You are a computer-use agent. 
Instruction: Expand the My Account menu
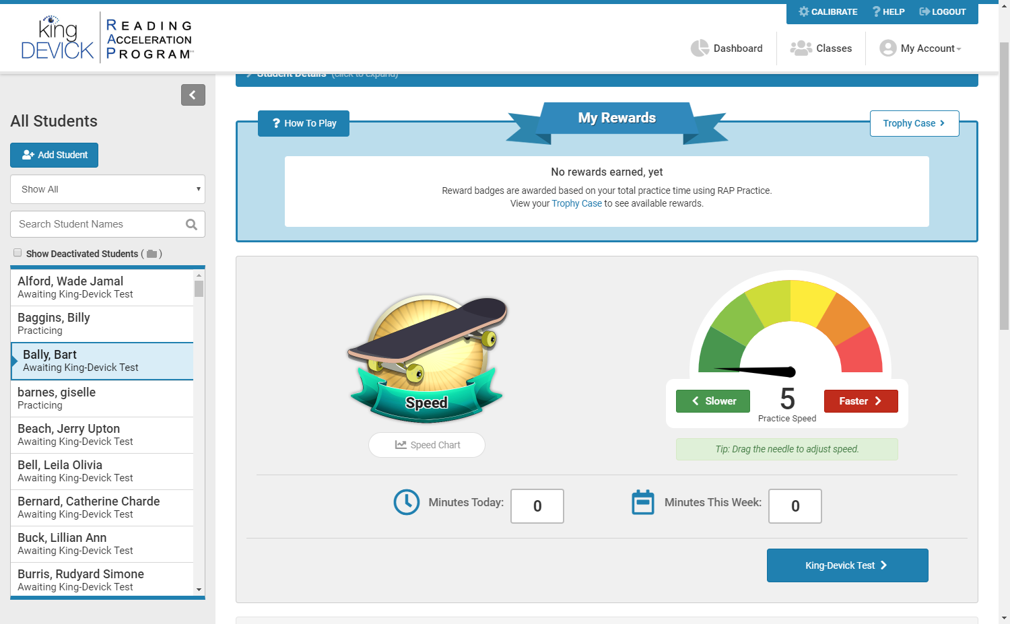coord(920,48)
